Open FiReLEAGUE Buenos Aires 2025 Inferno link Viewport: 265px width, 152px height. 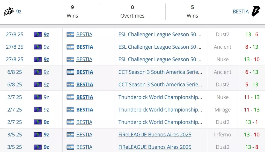click(x=155, y=135)
